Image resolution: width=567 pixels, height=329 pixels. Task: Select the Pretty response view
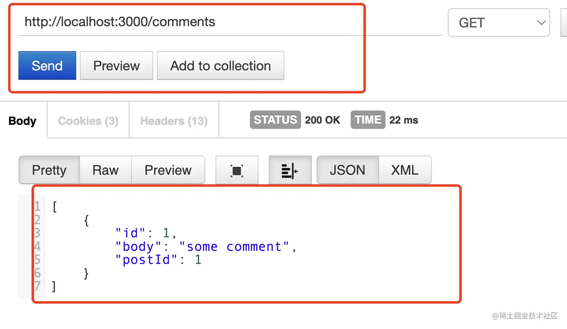click(x=49, y=170)
